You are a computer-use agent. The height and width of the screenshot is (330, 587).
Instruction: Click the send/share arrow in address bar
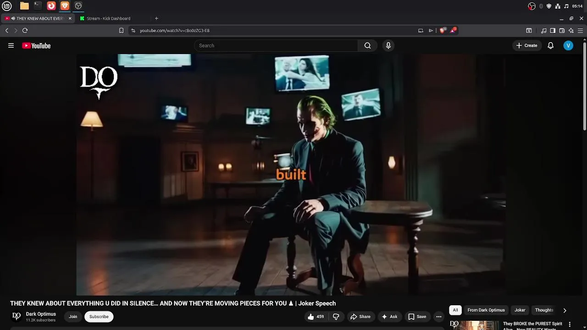click(431, 31)
